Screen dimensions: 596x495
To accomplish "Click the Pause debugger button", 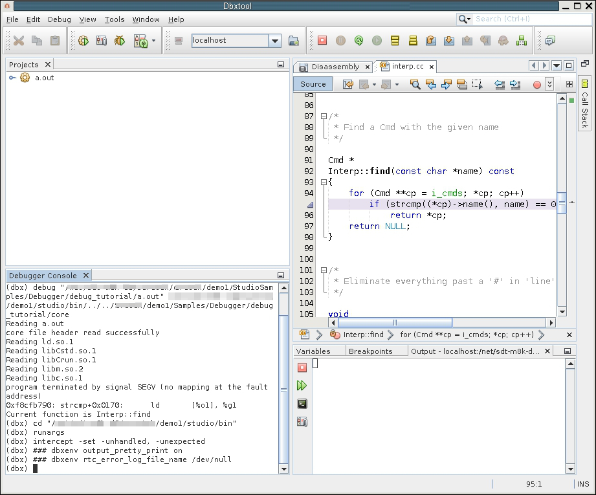I will [340, 40].
